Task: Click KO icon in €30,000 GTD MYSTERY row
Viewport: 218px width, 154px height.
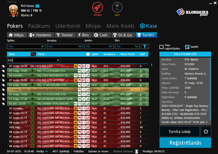Action: [84, 80]
